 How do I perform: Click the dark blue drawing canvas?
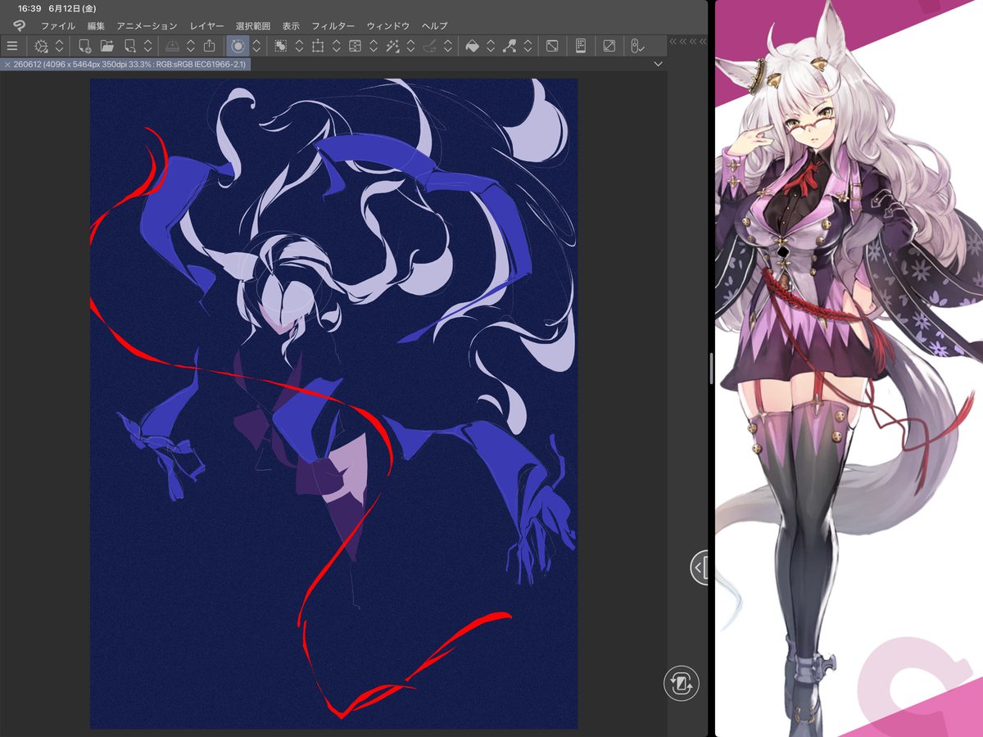pyautogui.click(x=333, y=404)
